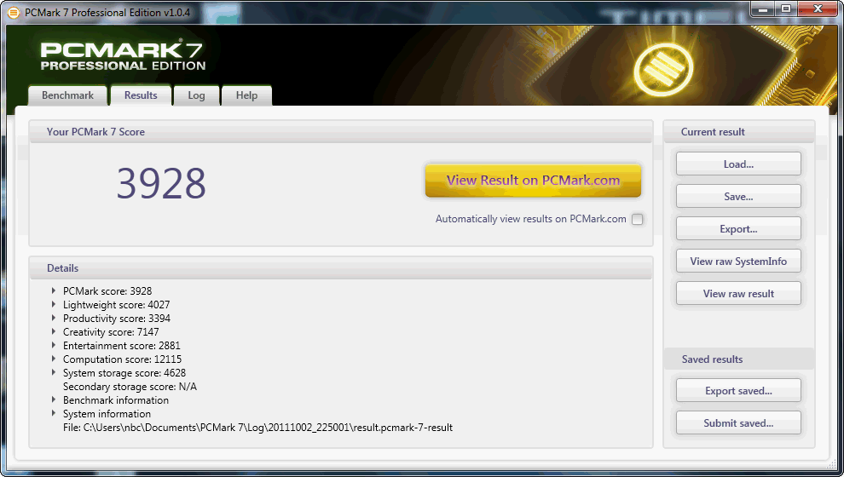Expand the Creativity score row arrow
Image resolution: width=844 pixels, height=477 pixels.
click(54, 331)
